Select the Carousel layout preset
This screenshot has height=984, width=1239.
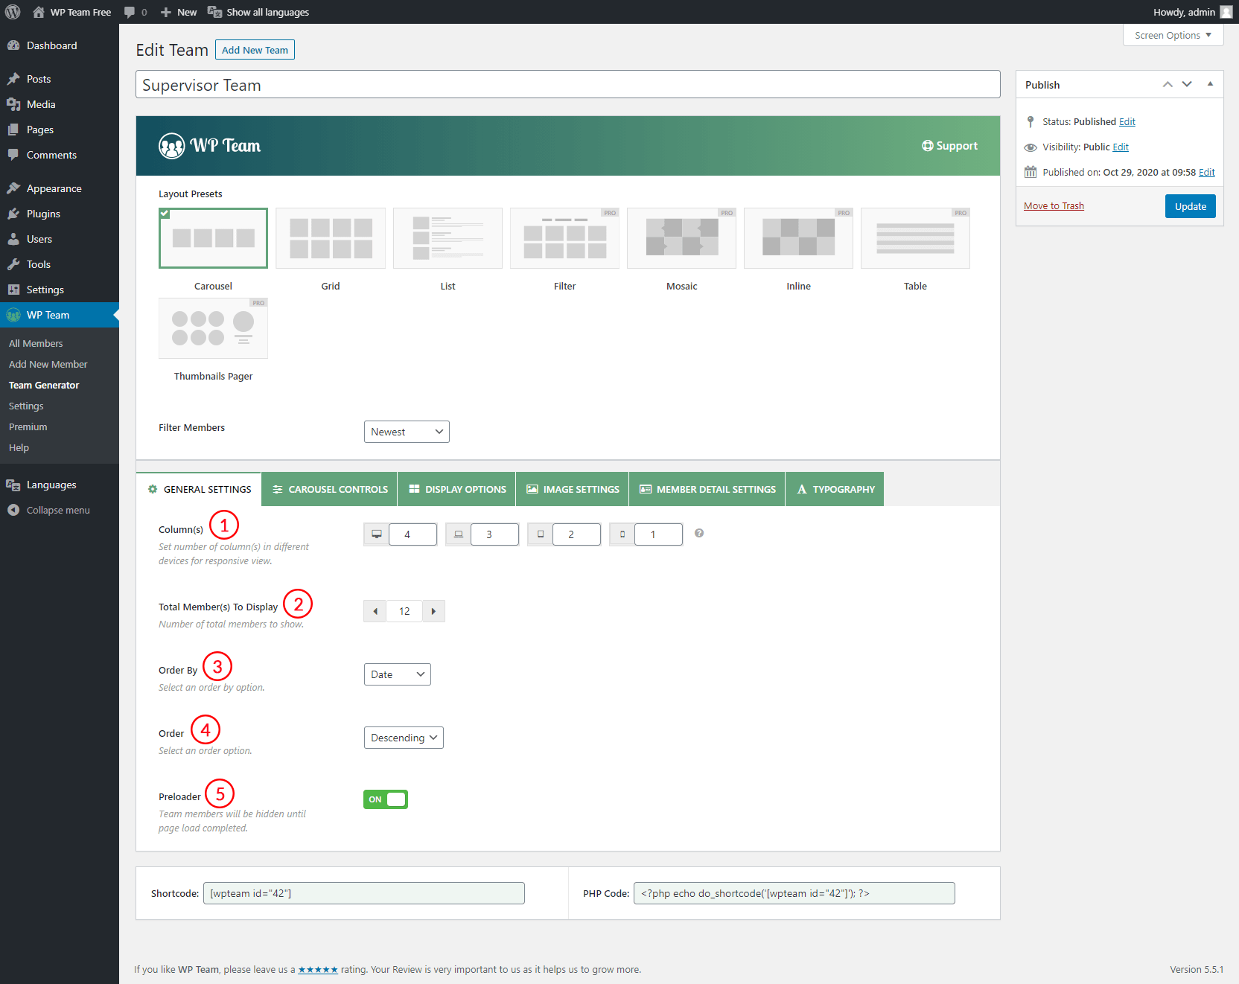(x=213, y=238)
